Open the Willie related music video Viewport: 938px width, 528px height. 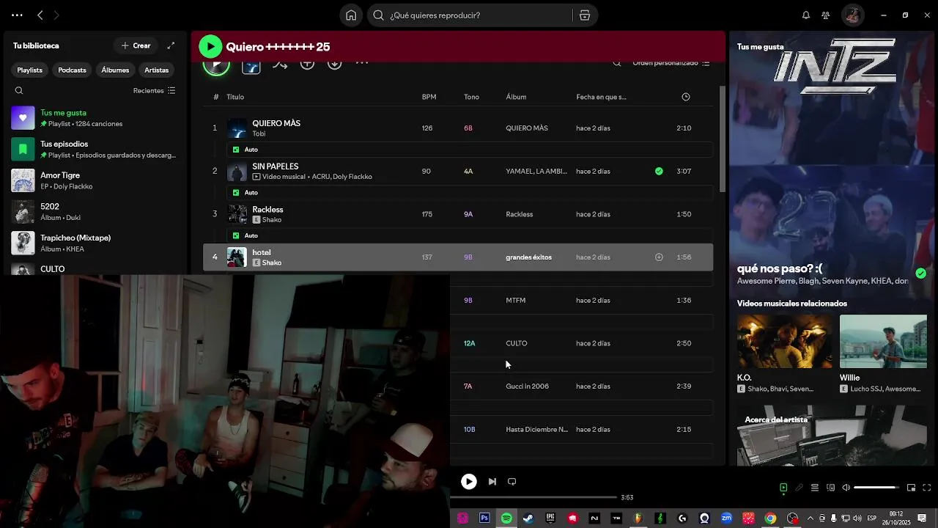883,353
